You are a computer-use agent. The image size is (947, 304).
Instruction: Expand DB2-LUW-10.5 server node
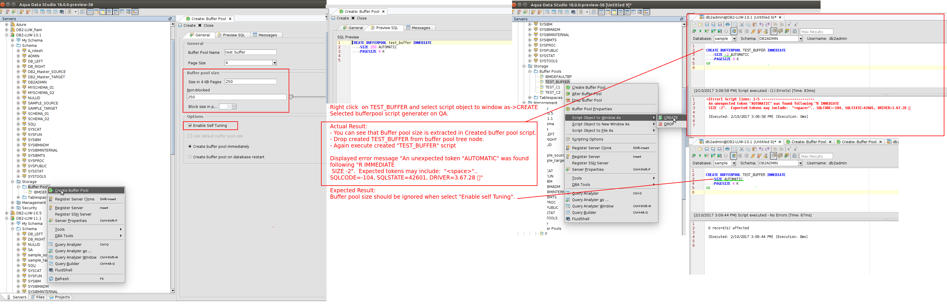[x=6, y=213]
